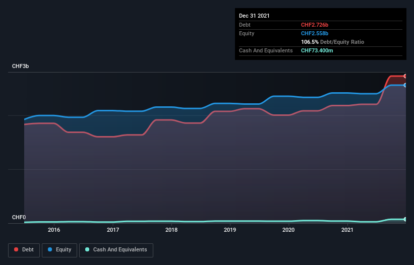Click the CHF73.400m cash value
Screen dimensions: 414x265
pos(317,50)
